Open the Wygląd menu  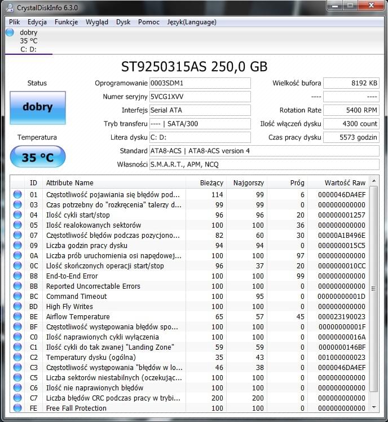97,22
